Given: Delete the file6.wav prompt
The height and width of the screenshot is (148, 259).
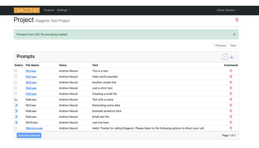Looking at the screenshot, I should [231, 100].
